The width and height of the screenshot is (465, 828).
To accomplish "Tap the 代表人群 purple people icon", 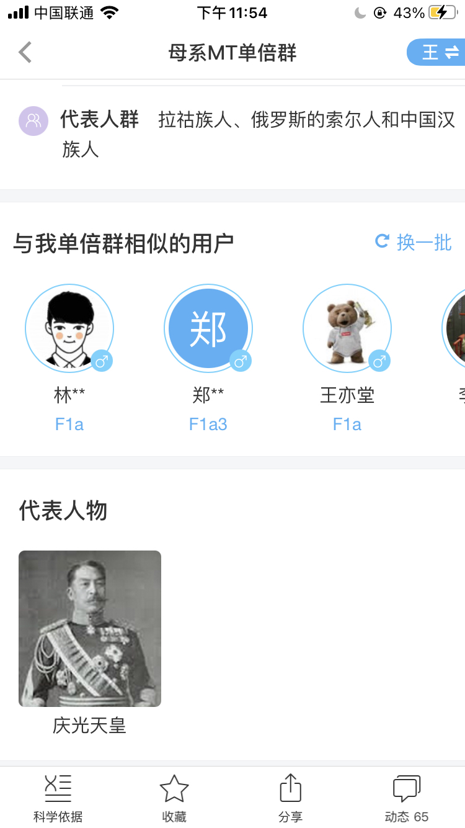I will tap(33, 120).
